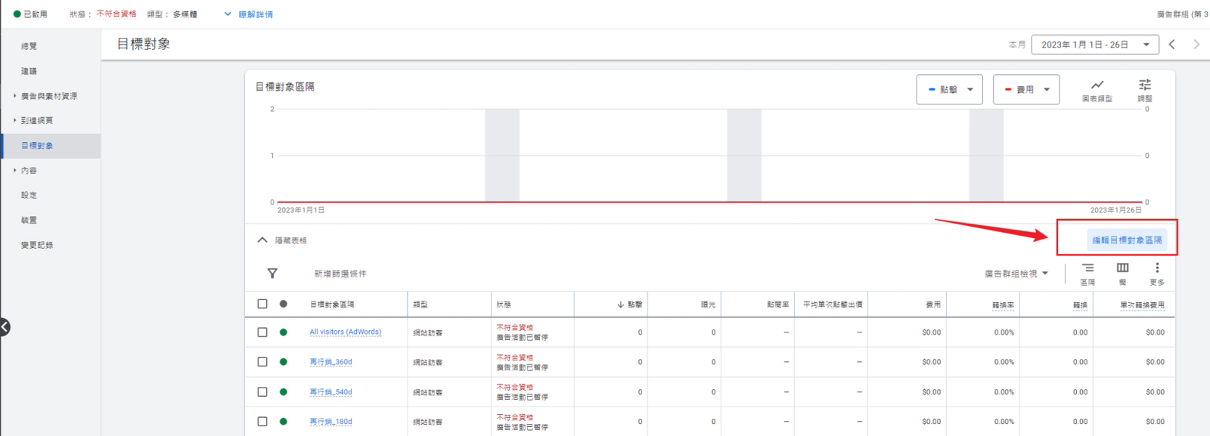Open 再行銷_360d audience link
Screen dimensions: 1210x436
330,362
